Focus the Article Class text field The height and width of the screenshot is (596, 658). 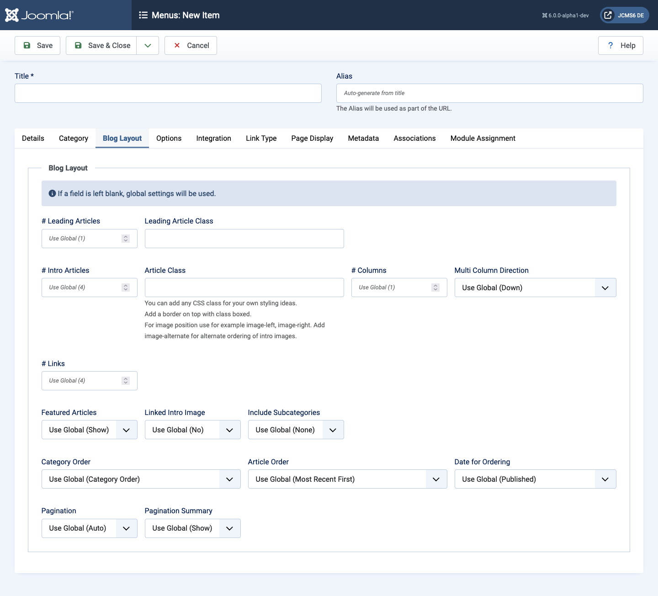tap(244, 287)
